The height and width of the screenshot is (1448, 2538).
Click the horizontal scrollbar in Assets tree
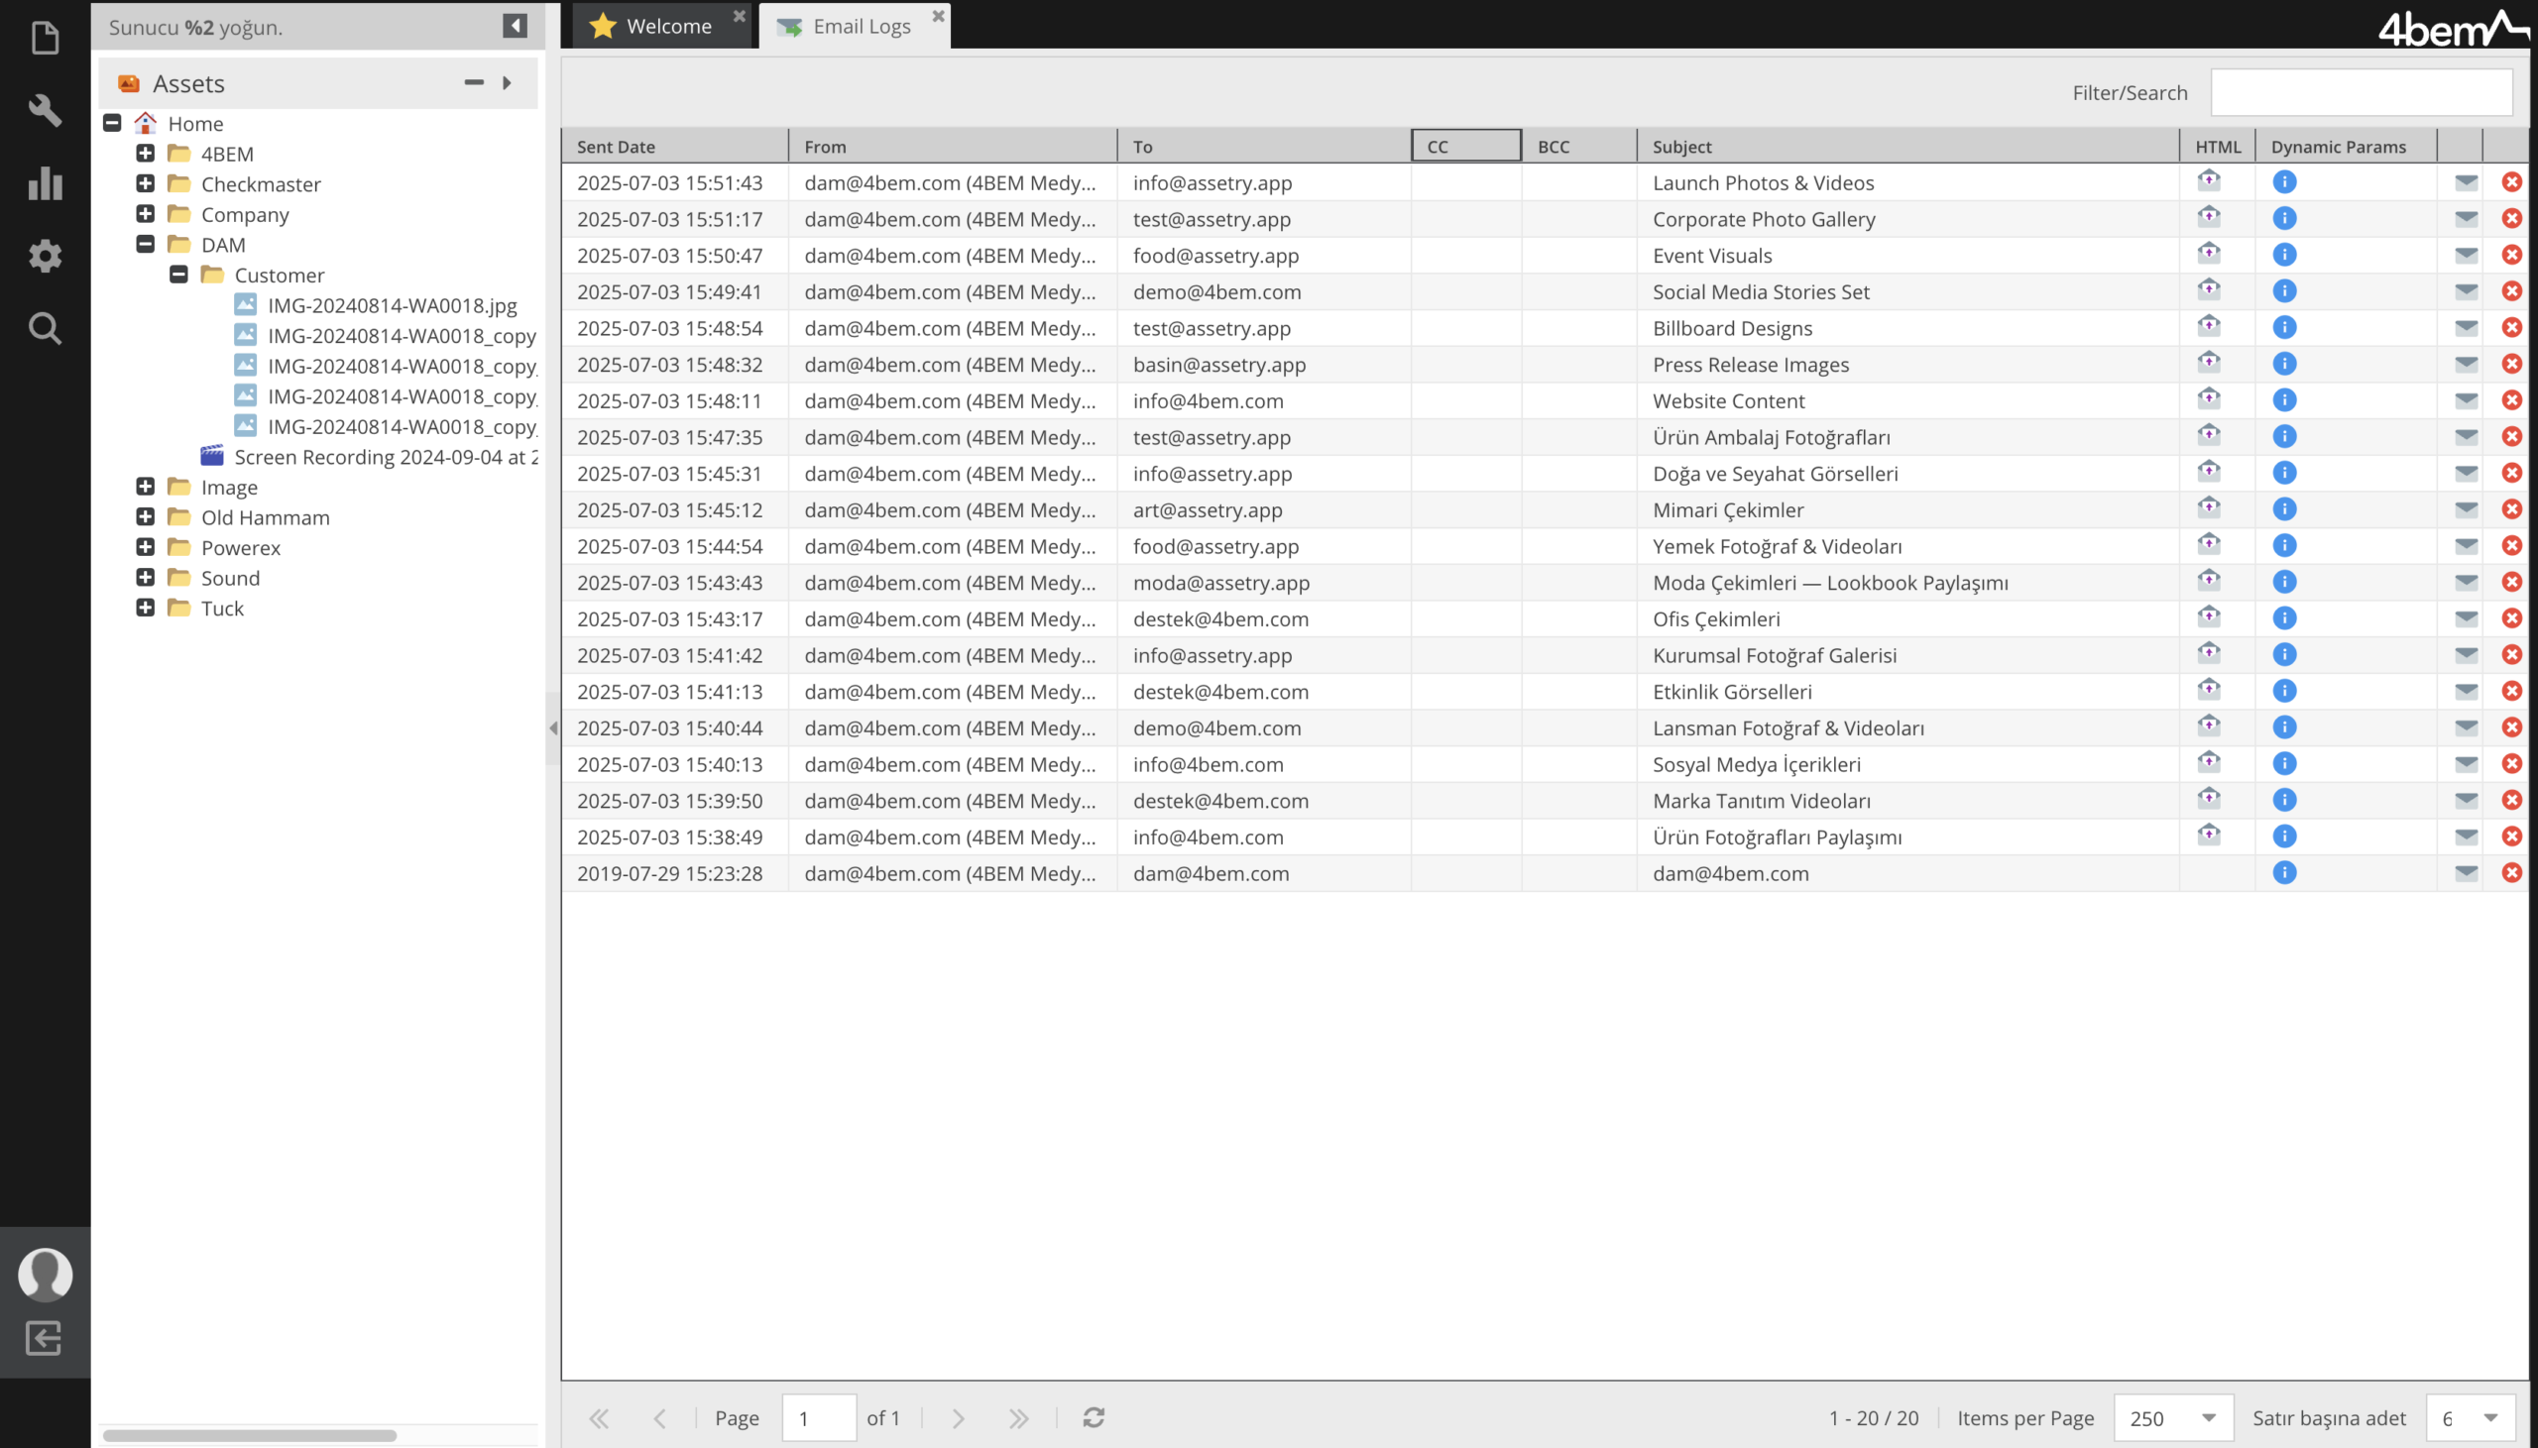[250, 1434]
